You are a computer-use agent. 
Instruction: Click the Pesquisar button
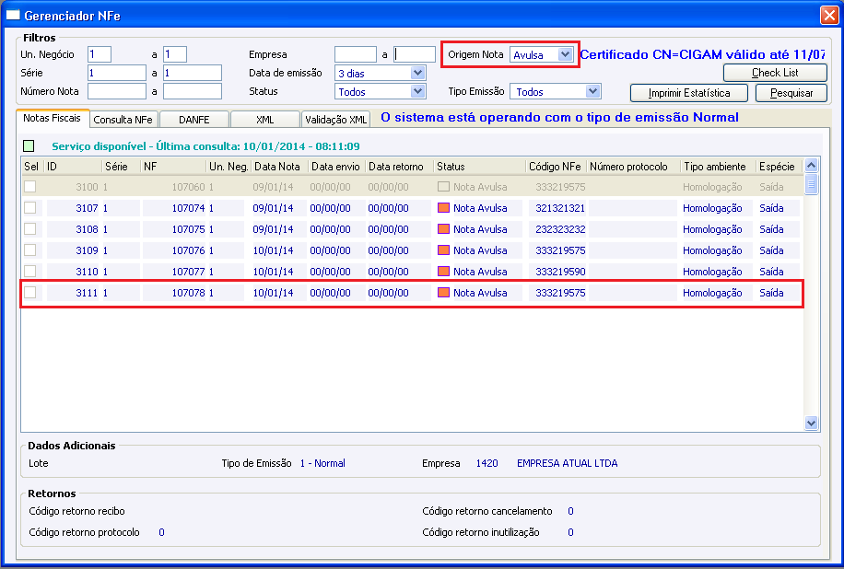[791, 92]
